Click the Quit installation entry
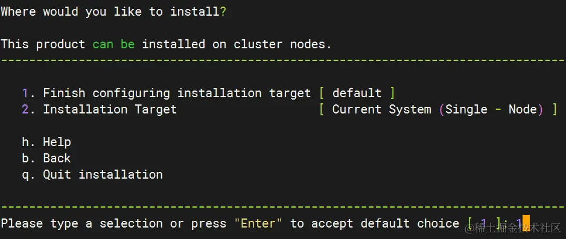 point(92,174)
